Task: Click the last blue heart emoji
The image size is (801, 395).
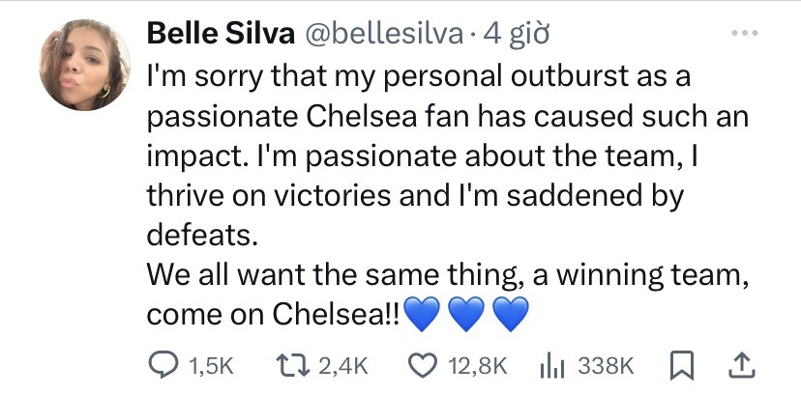Action: 514,314
